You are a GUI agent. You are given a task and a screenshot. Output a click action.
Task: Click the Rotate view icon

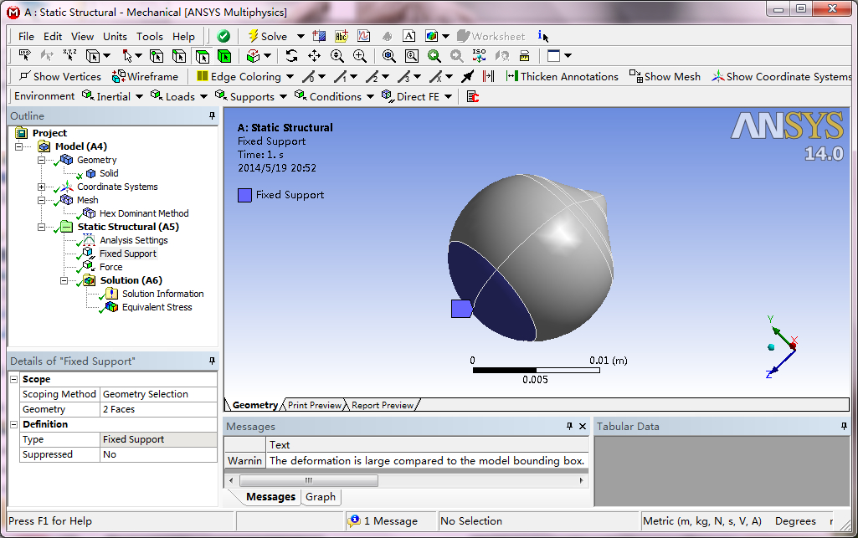(291, 56)
